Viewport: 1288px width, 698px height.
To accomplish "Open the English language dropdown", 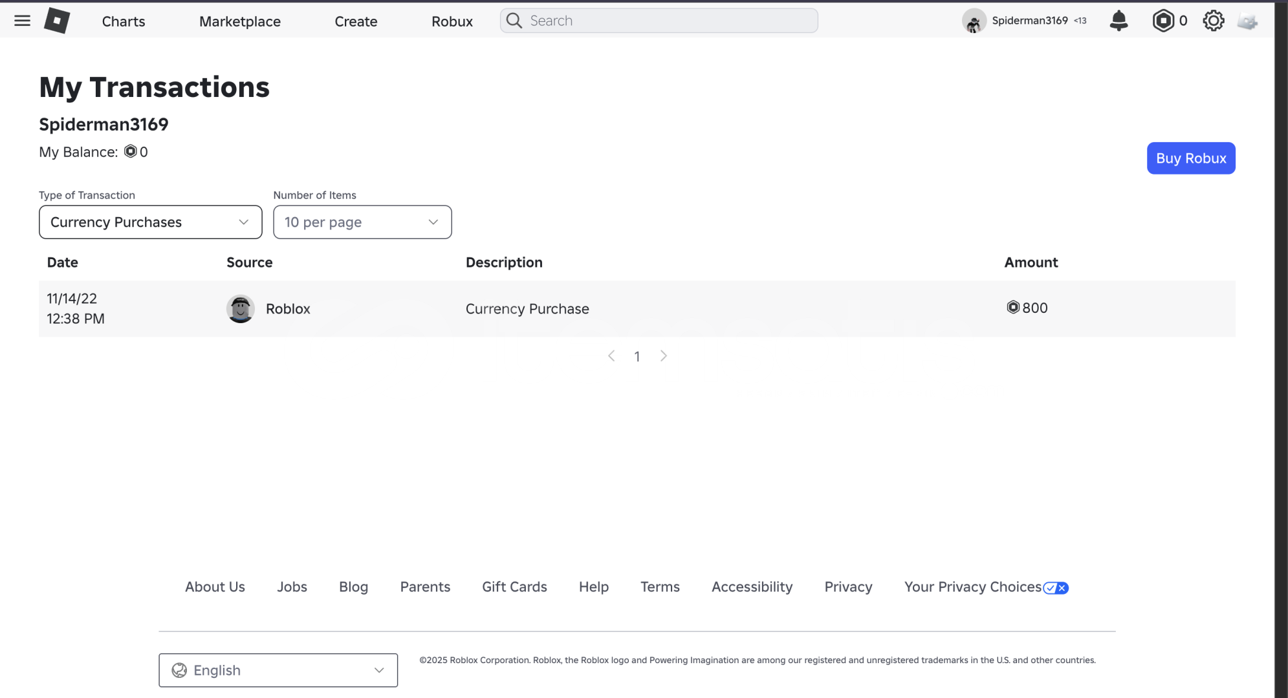I will tap(278, 670).
